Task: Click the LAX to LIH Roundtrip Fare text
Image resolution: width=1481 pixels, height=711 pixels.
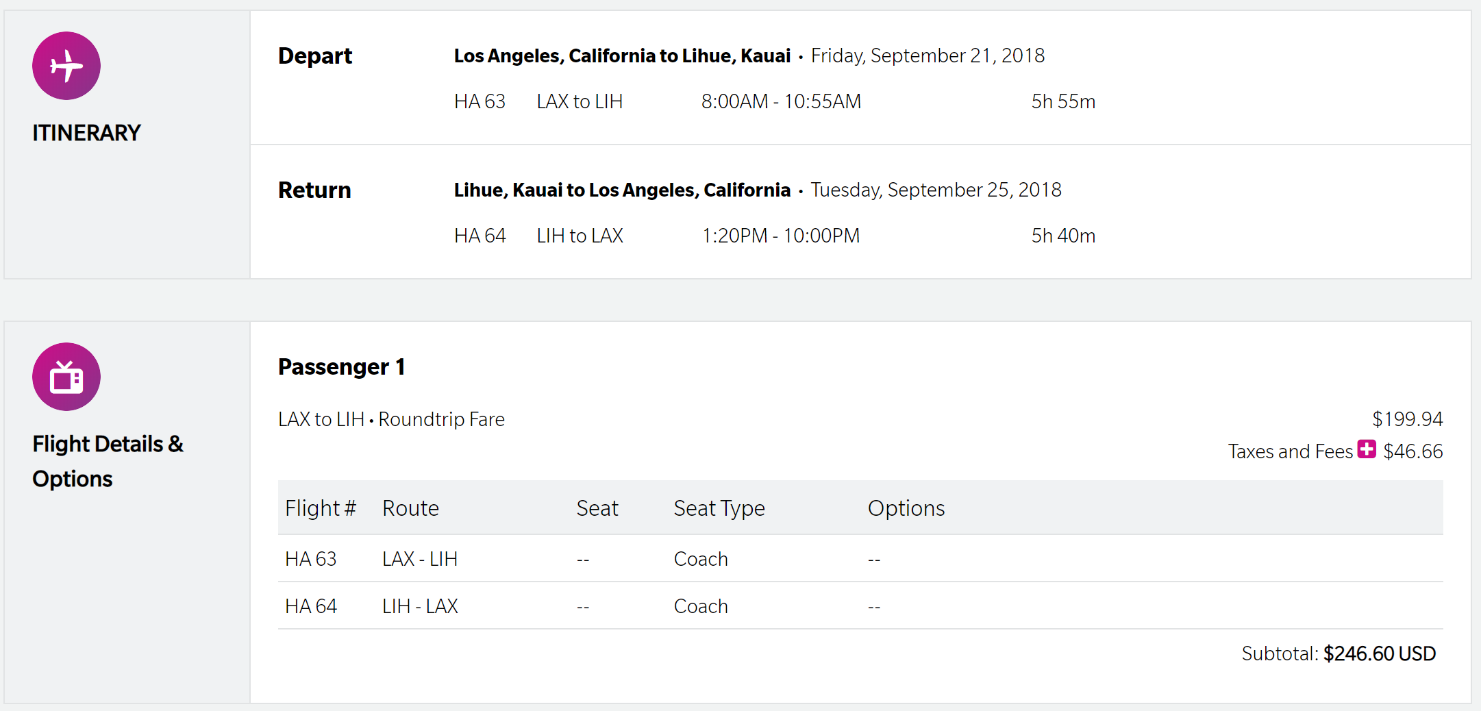Action: (391, 419)
